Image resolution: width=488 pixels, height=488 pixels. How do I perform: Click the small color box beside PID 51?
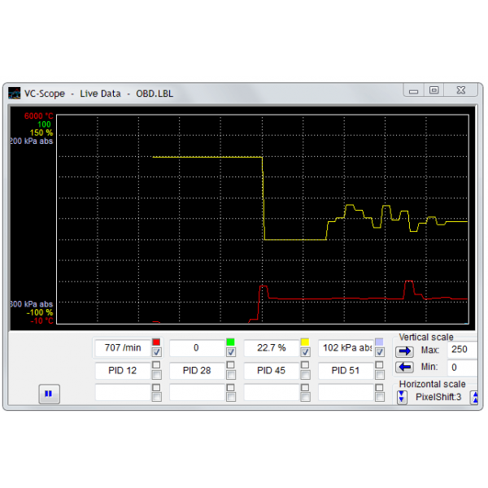click(x=379, y=364)
